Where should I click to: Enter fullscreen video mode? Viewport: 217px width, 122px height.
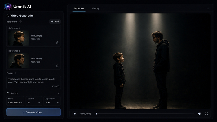pos(206,114)
